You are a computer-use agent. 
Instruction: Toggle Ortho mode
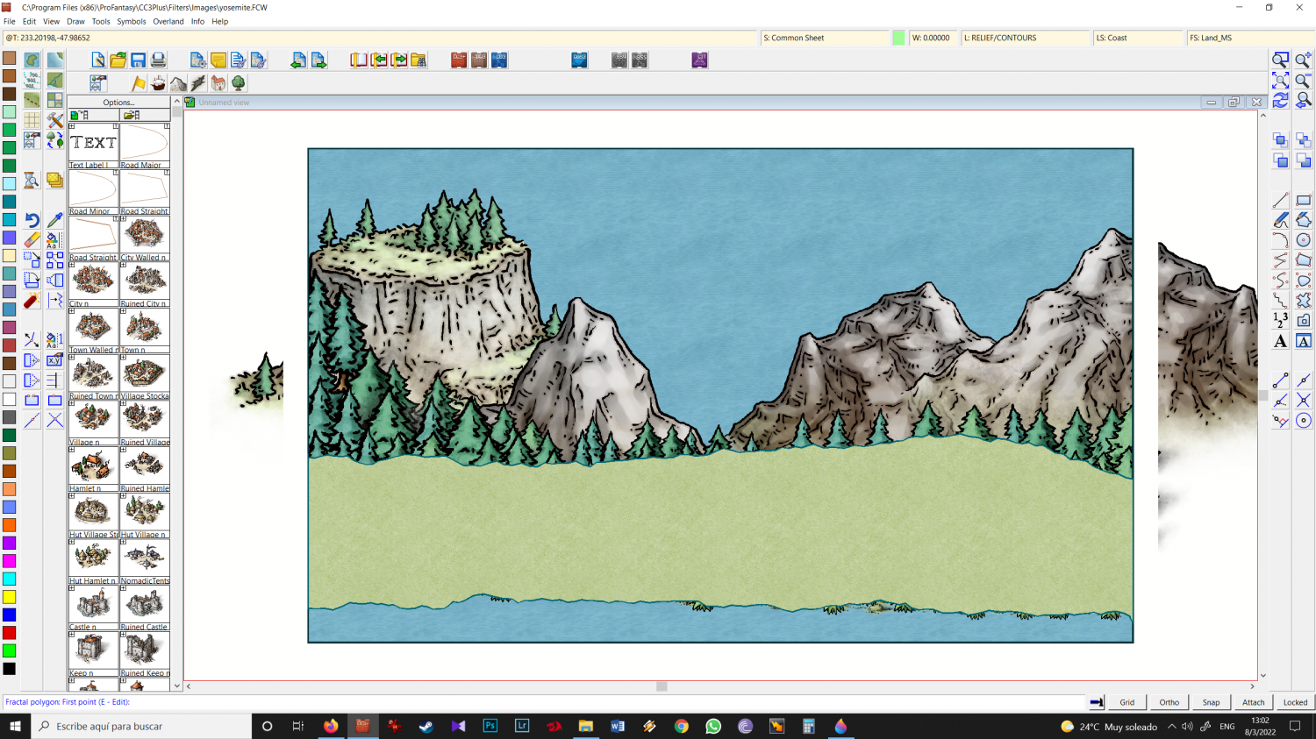(1169, 702)
